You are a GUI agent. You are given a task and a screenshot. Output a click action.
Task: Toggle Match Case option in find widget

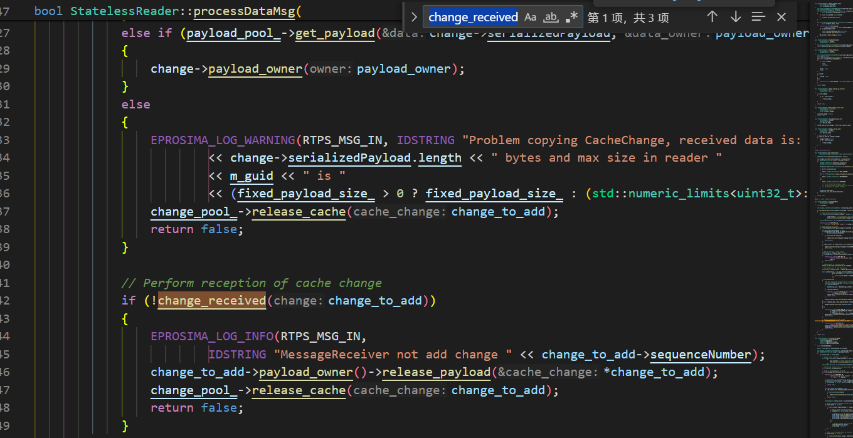click(x=531, y=17)
